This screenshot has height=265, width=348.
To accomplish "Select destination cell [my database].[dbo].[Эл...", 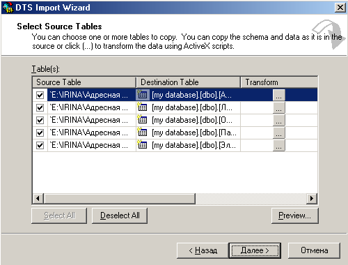I will tap(188, 145).
